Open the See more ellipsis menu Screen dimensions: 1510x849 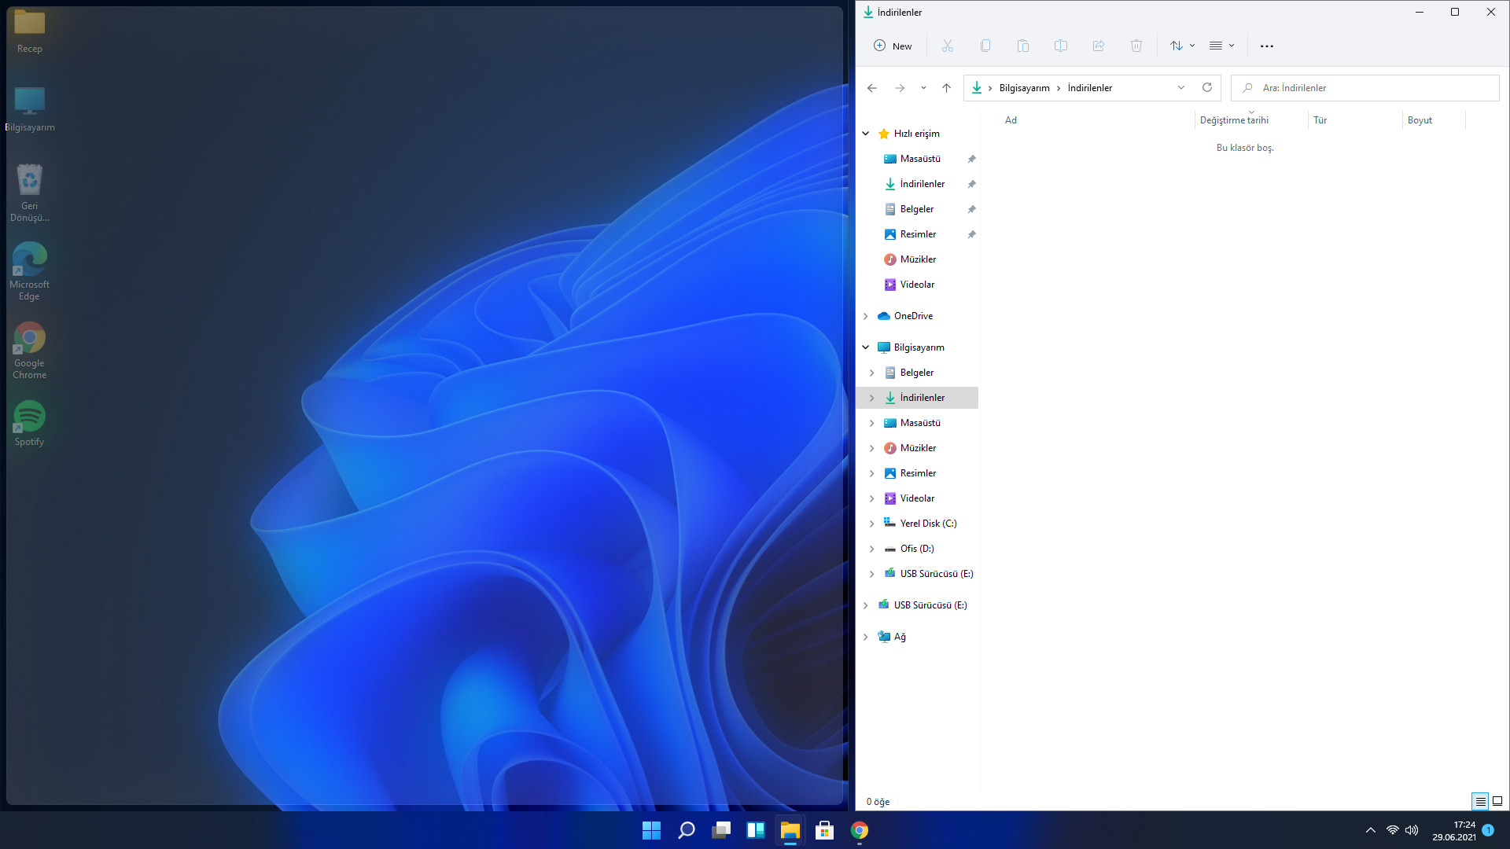tap(1267, 46)
